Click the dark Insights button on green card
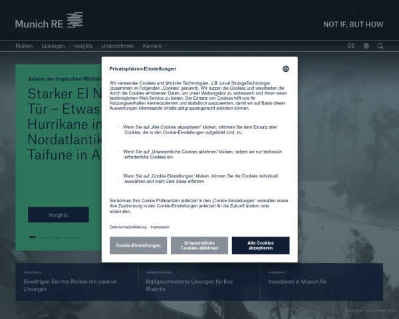399x319 pixels. [59, 215]
